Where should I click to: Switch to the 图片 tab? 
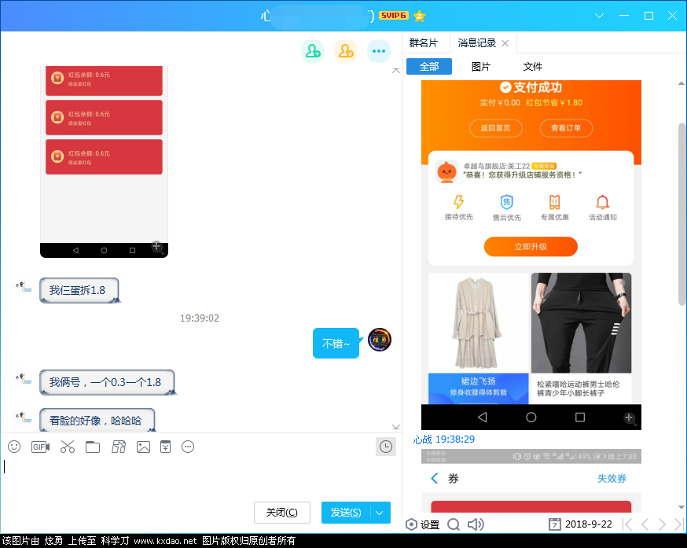(x=481, y=67)
